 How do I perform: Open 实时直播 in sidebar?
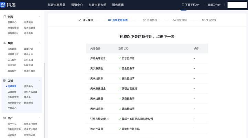(29, 60)
